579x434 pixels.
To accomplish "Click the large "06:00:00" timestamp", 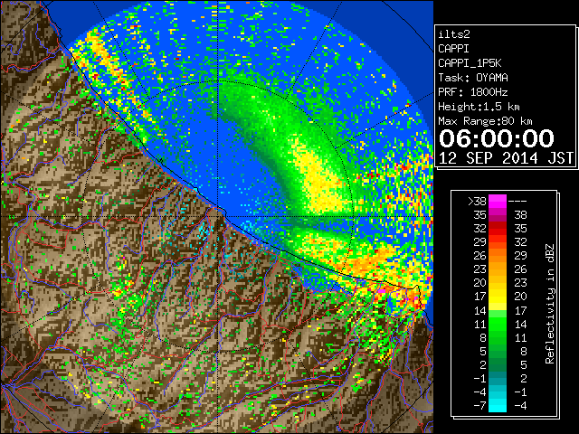I will (x=497, y=138).
